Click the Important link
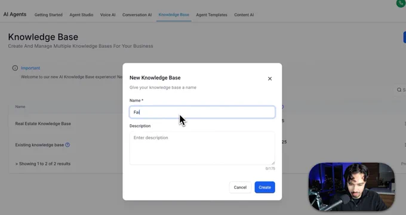Image resolution: width=406 pixels, height=215 pixels. tap(30, 68)
